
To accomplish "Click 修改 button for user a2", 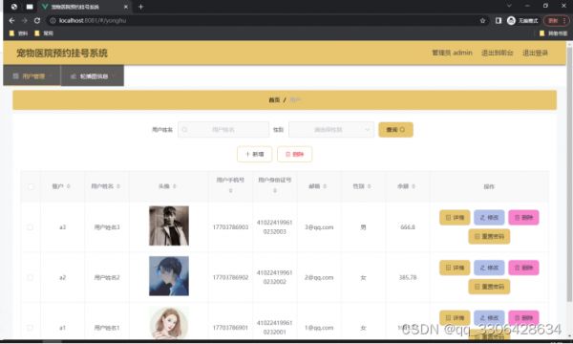I will click(489, 268).
